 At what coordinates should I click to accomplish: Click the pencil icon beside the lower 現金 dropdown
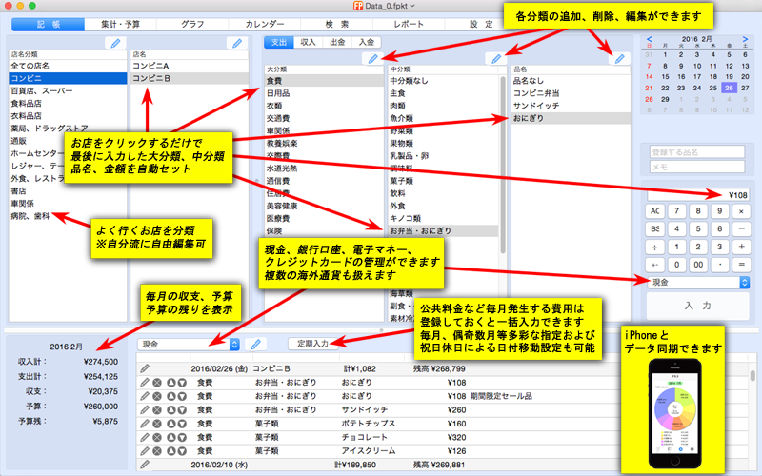click(x=255, y=345)
